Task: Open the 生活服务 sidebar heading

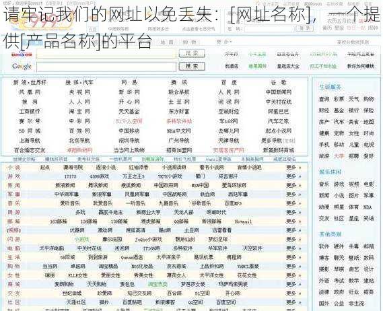Action: pos(330,88)
